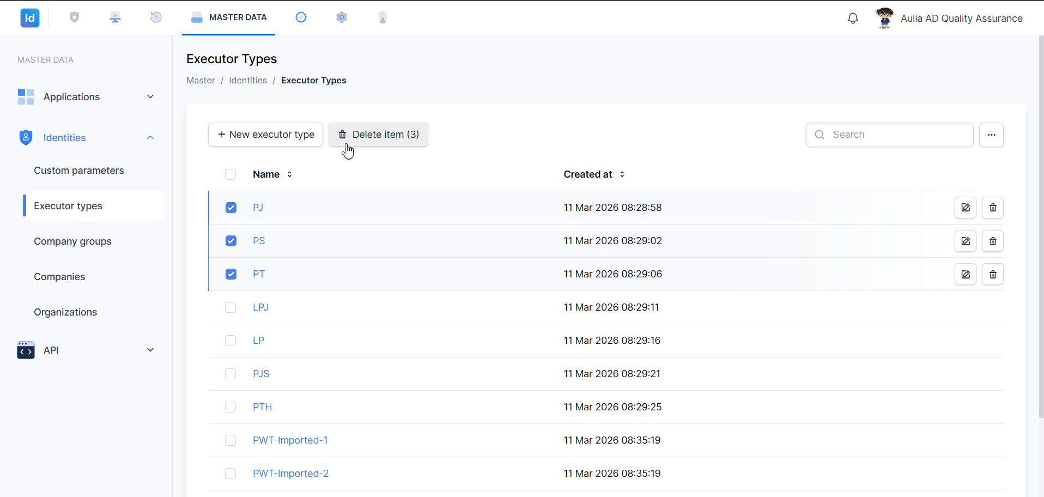
Task: Open the LP executor type link
Action: [258, 341]
